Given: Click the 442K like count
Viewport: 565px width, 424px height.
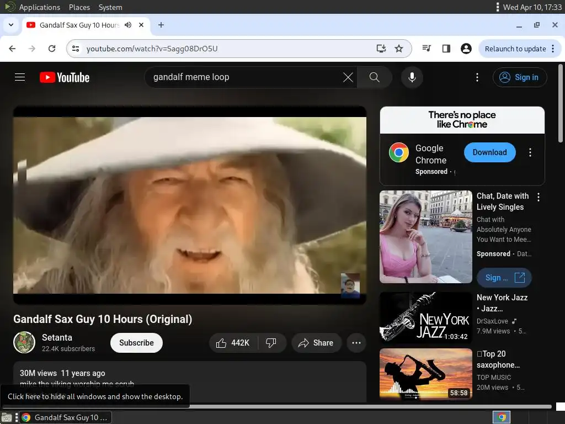Looking at the screenshot, I should (x=240, y=343).
